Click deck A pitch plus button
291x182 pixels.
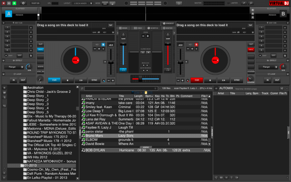click(x=113, y=80)
